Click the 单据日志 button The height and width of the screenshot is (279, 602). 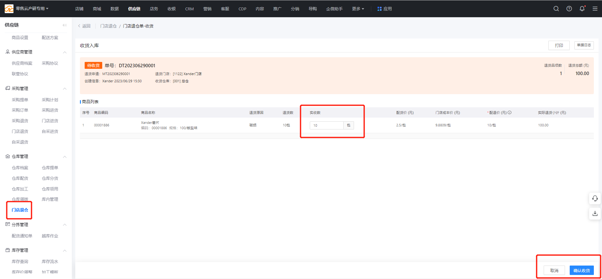pos(584,45)
